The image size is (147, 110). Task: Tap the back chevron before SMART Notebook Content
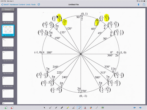point(2,5)
